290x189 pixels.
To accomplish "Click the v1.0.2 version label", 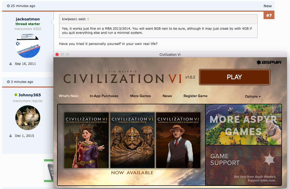I will tap(190, 77).
